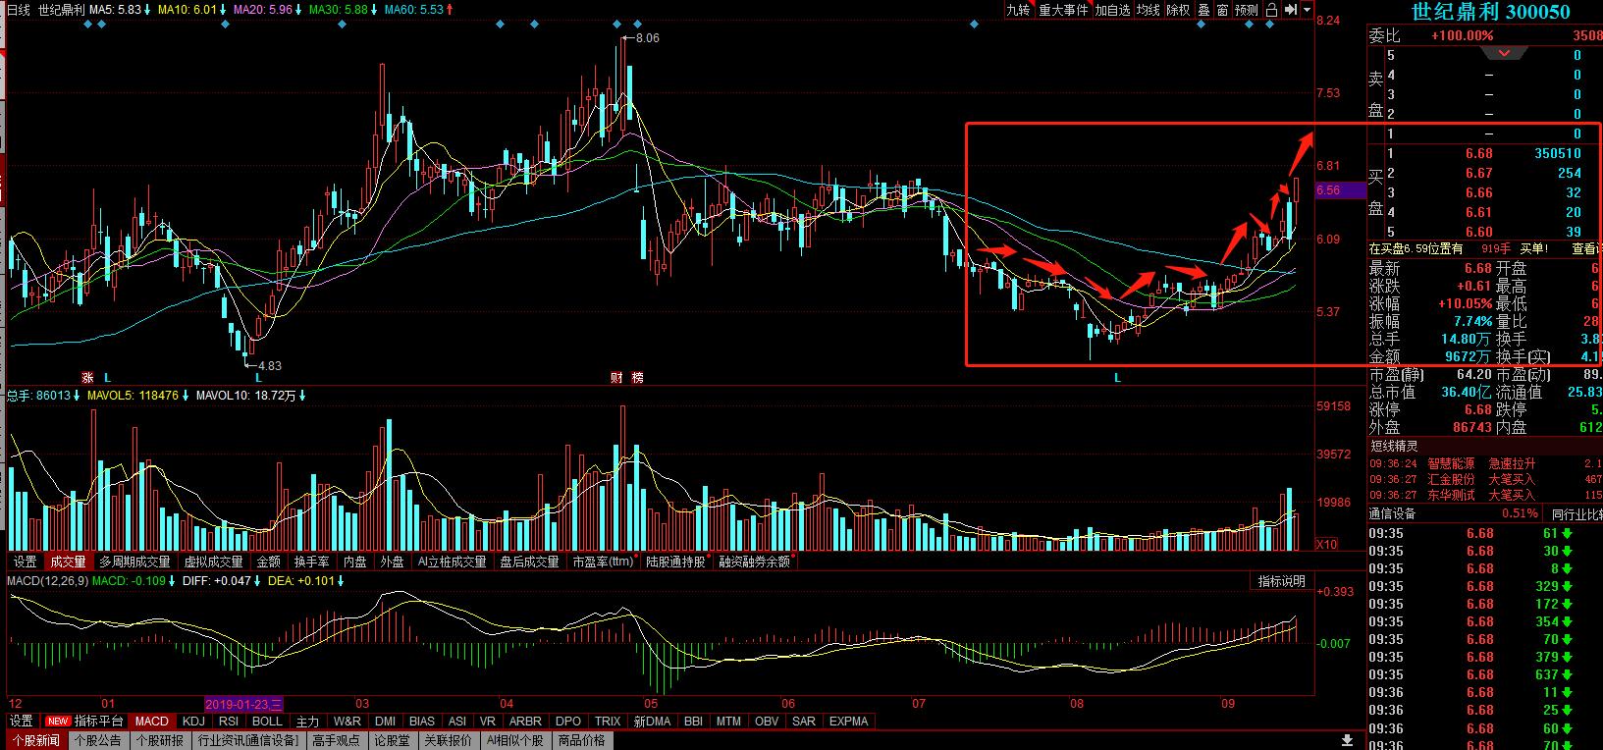The height and width of the screenshot is (750, 1603).
Task: Click the 叠 overlay button
Action: 1204,10
